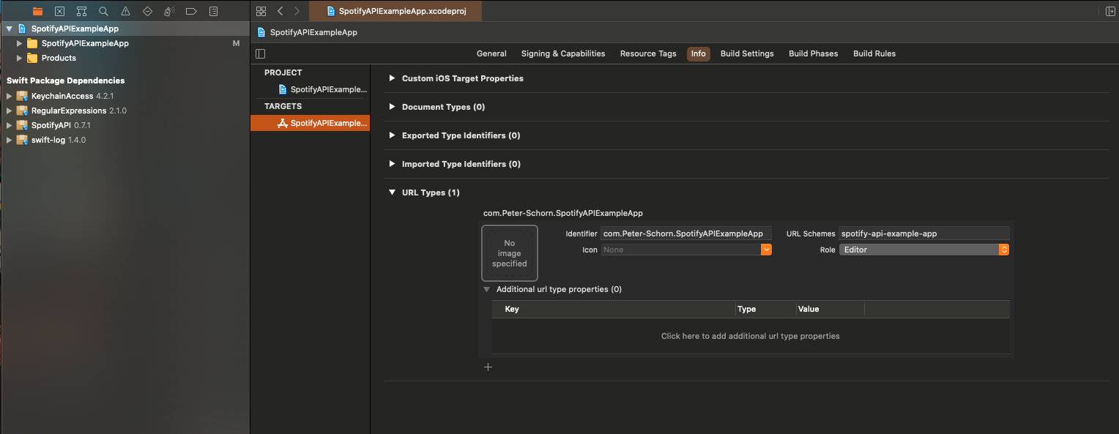Toggle the project and targets list sidebar
Image resolution: width=1119 pixels, height=434 pixels.
point(260,53)
